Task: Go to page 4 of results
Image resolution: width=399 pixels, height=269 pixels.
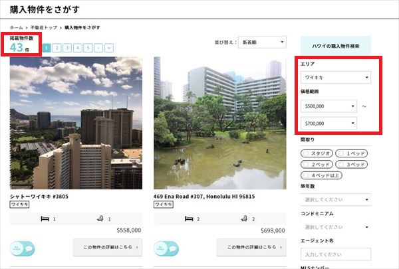Action: click(78, 48)
